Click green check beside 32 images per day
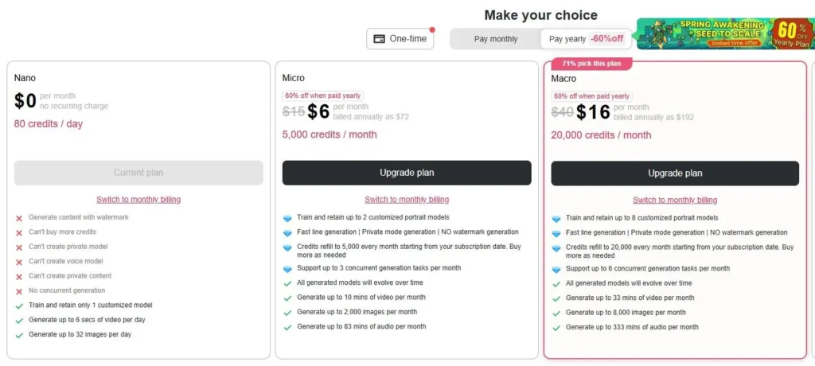This screenshot has height=366, width=815. point(19,335)
